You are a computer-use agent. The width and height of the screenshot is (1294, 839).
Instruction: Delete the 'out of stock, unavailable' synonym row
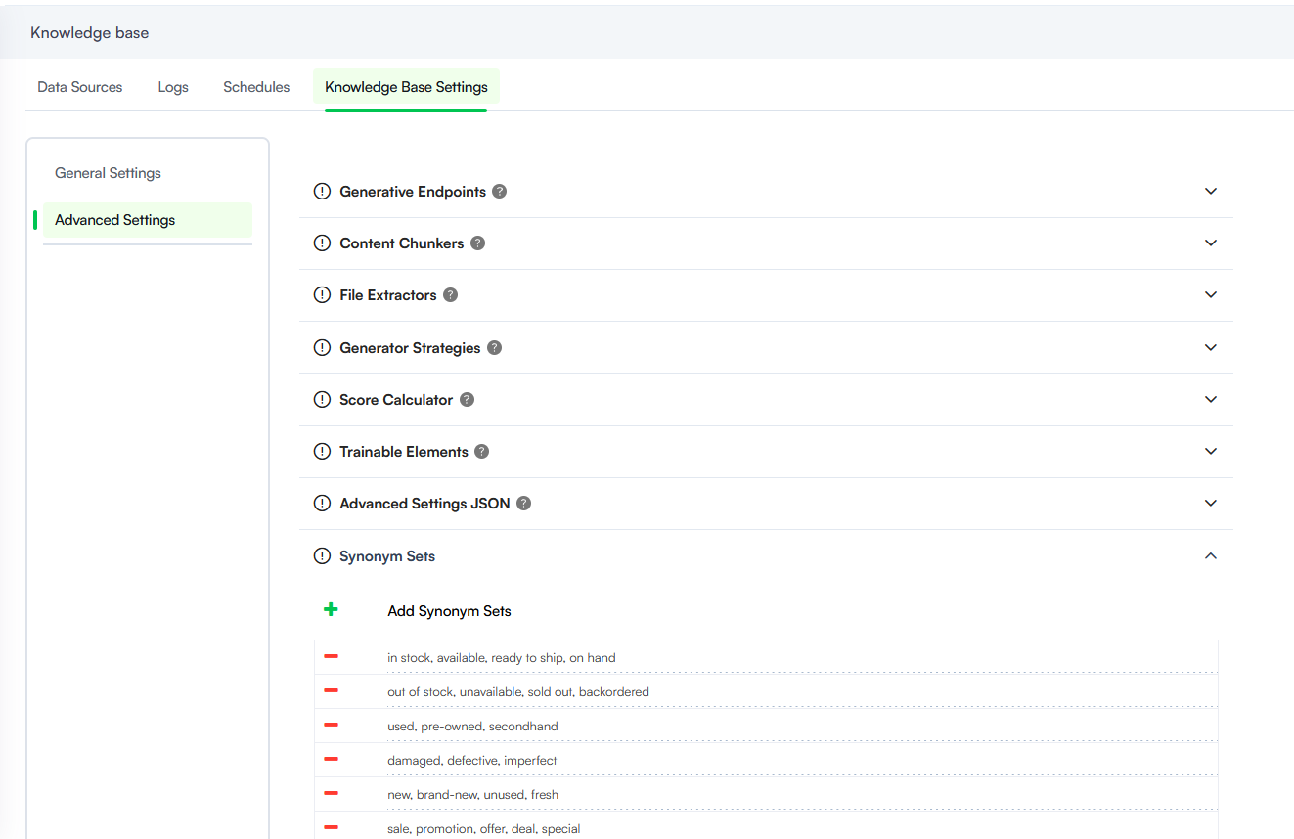[331, 691]
